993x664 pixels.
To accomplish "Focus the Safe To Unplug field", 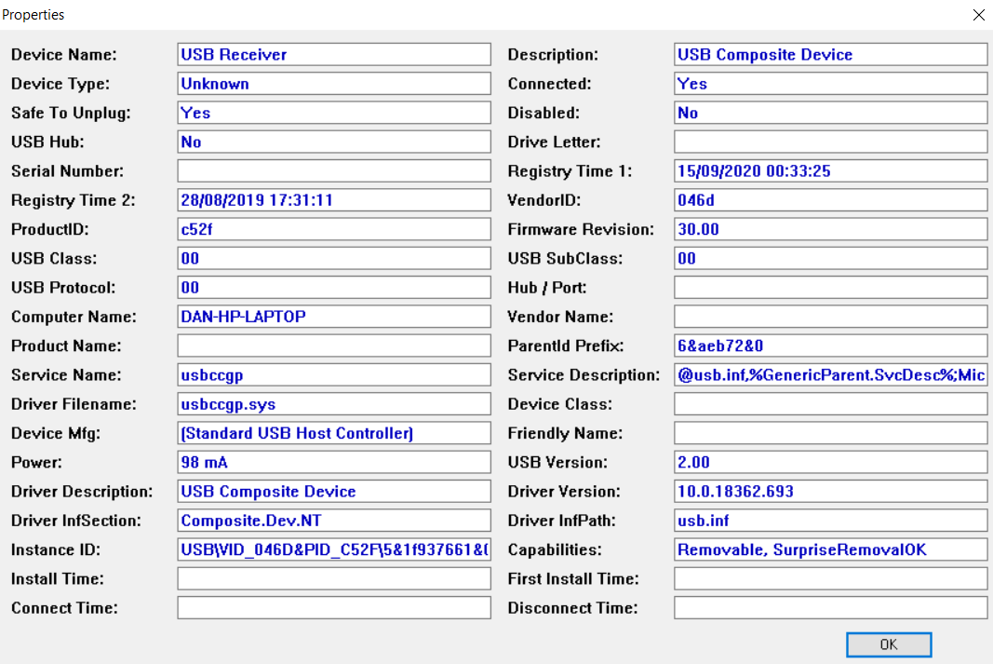I will [x=334, y=113].
